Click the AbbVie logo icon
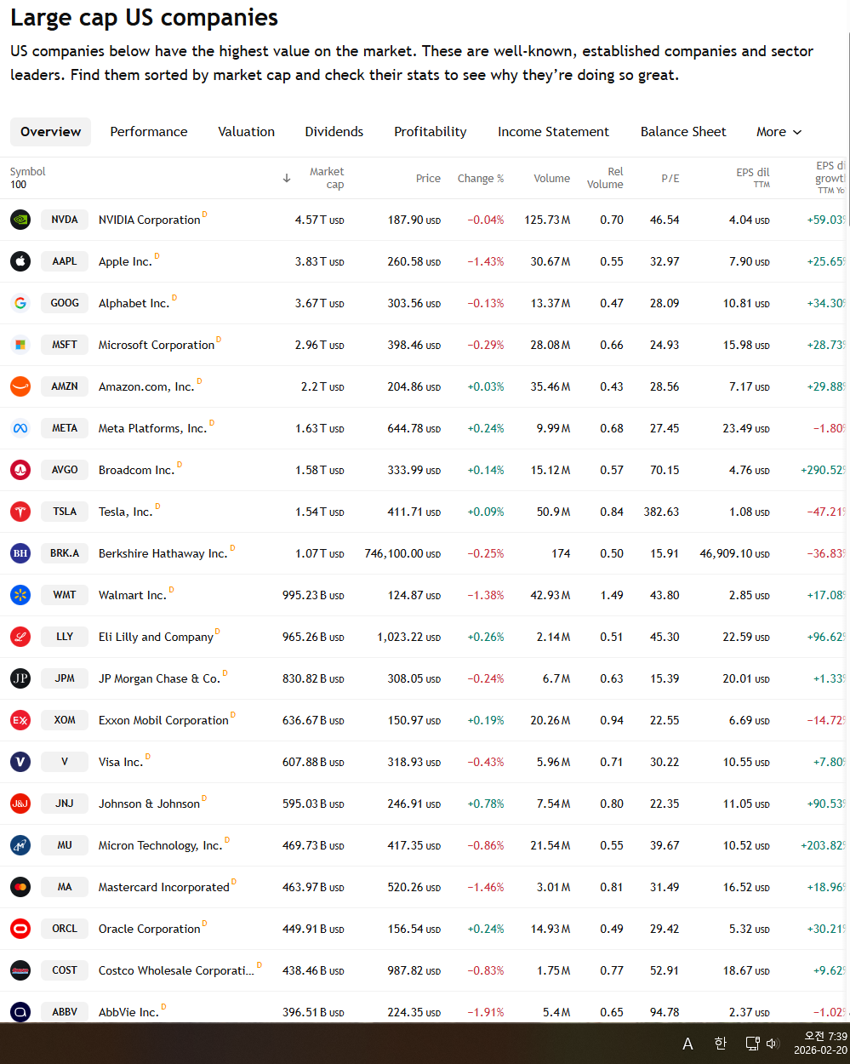 pyautogui.click(x=20, y=1012)
